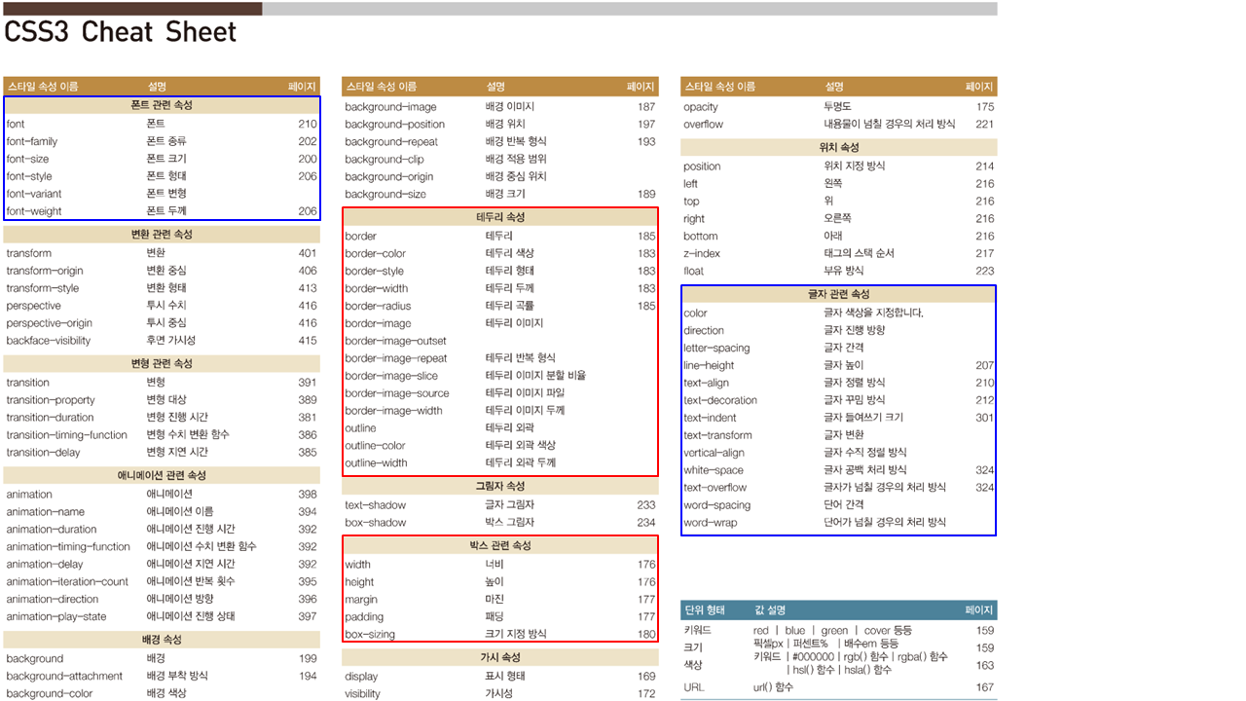Click the "text-overflow" property

pyautogui.click(x=715, y=488)
